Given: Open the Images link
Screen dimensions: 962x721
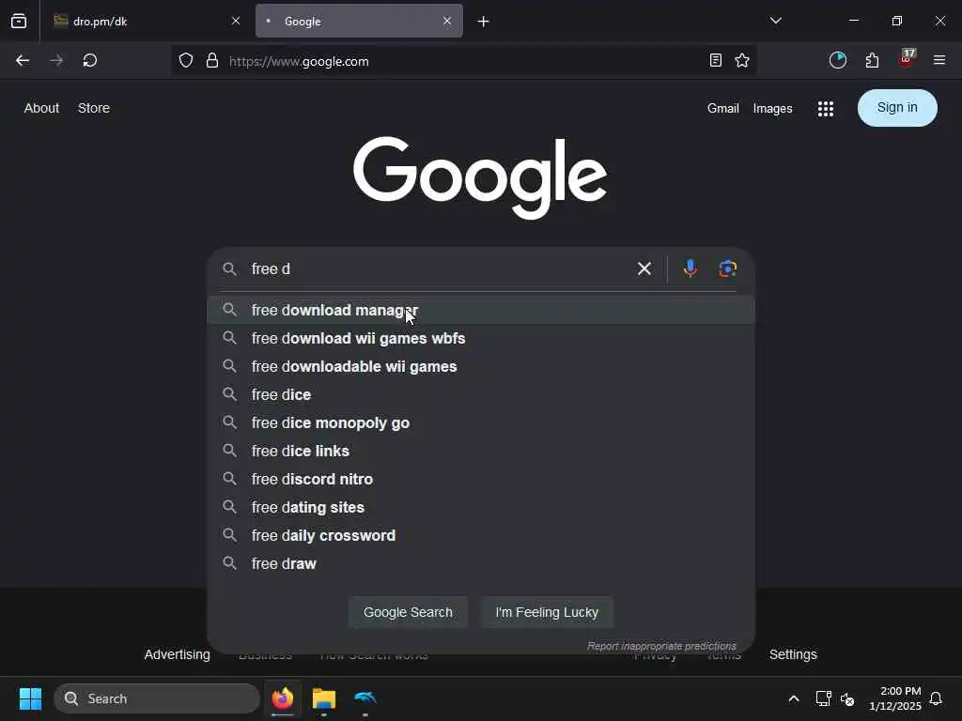Looking at the screenshot, I should 772,109.
